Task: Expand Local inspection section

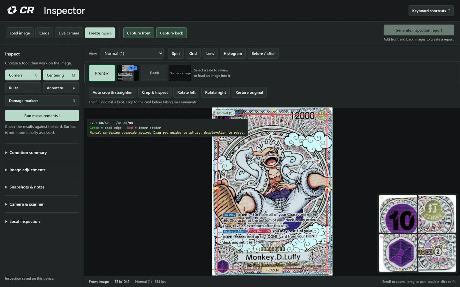Action: 42,221
